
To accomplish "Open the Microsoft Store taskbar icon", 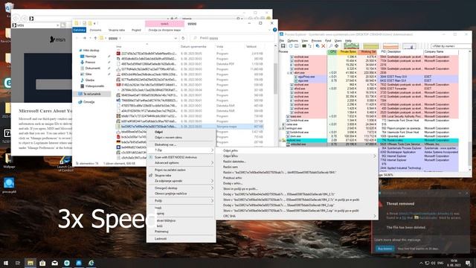I will coord(42,263).
